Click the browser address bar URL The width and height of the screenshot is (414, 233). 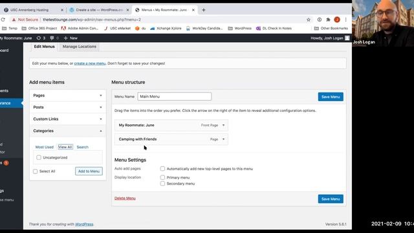[92, 19]
